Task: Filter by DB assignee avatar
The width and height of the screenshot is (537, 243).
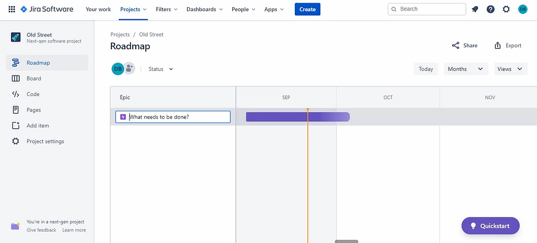Action: pos(117,69)
